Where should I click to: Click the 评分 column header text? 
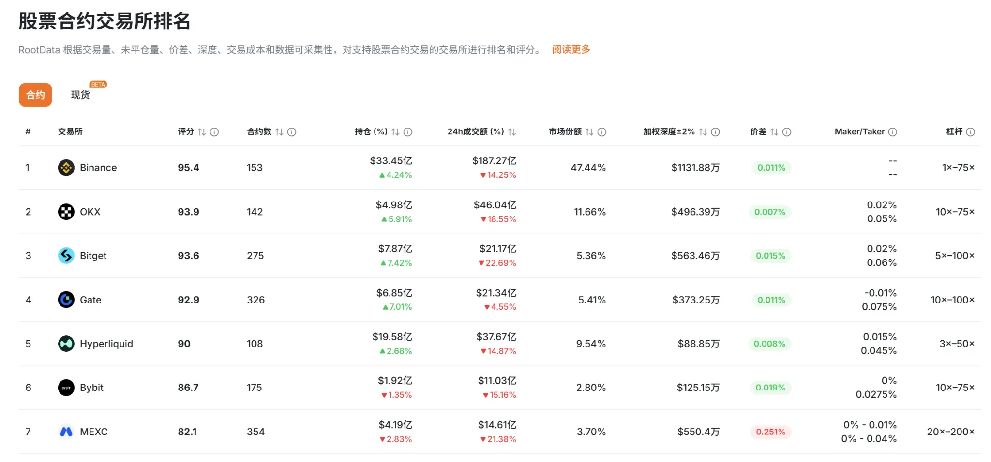pos(186,131)
